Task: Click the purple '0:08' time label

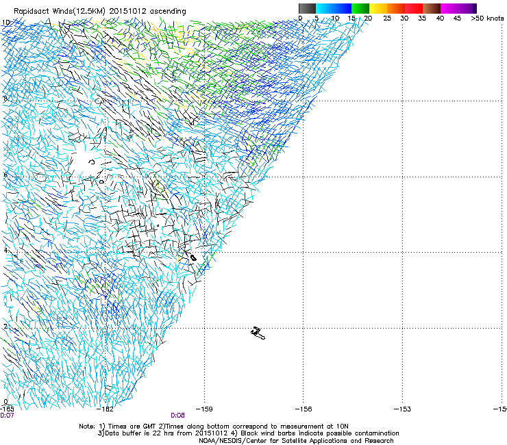Action: pos(178,416)
